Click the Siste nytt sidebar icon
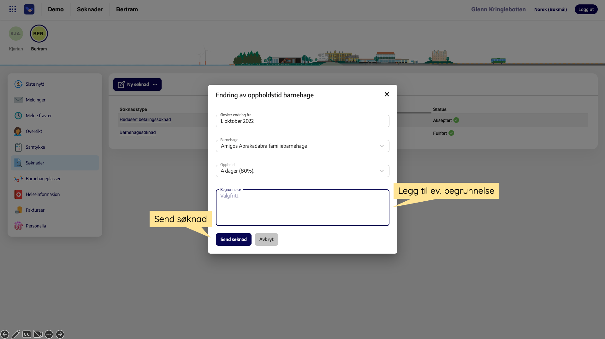 coord(18,84)
